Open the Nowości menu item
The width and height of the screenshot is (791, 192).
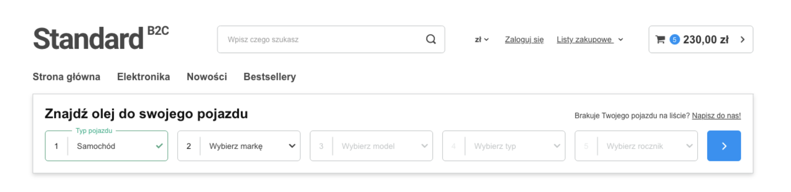coord(207,77)
